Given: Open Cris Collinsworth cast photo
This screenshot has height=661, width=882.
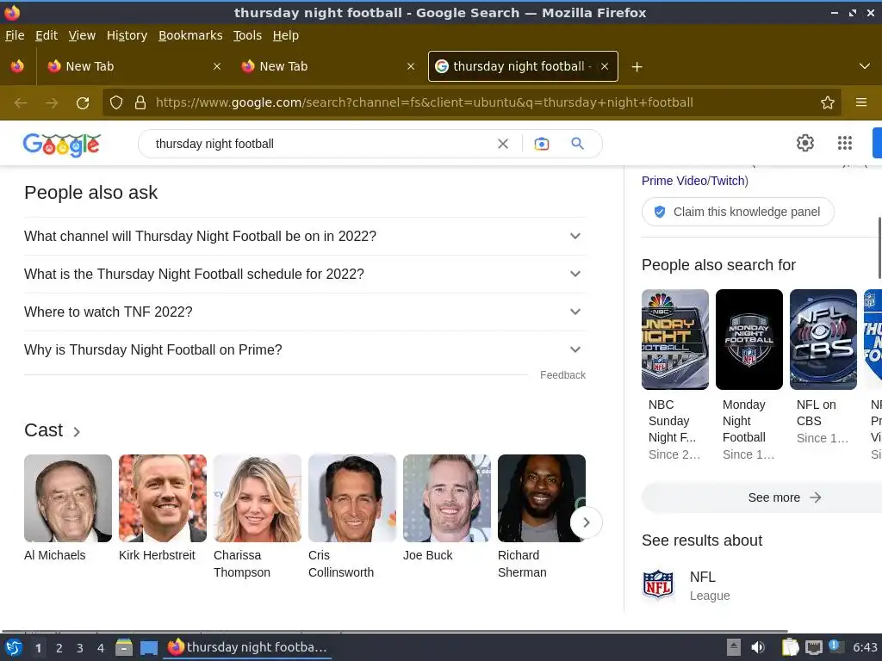Looking at the screenshot, I should click(352, 498).
